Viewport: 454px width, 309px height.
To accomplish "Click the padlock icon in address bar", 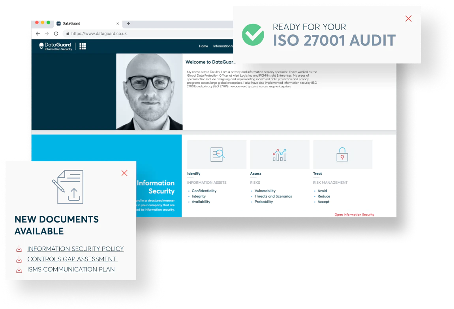I will tap(68, 34).
